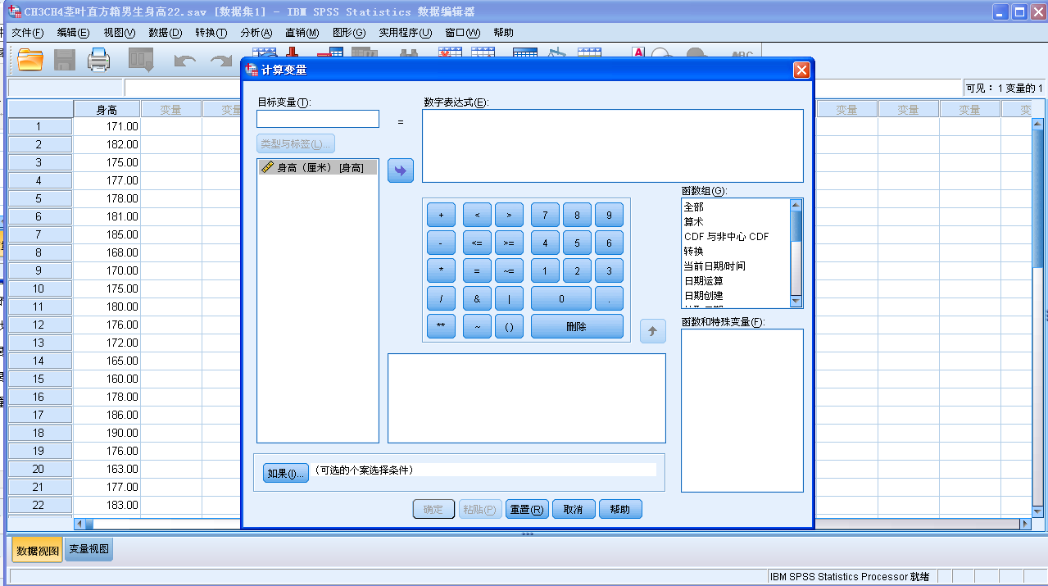
Task: Open the 图形(G) menu
Action: 349,33
